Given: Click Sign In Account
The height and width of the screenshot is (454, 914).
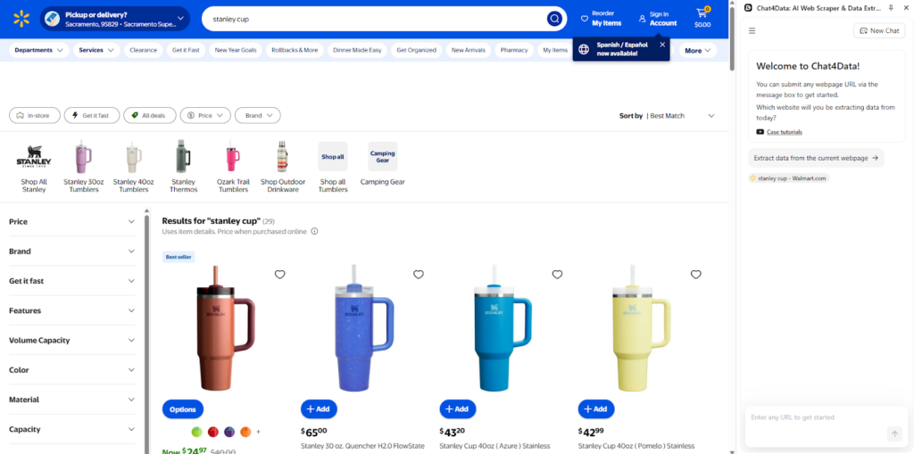Looking at the screenshot, I should point(658,19).
